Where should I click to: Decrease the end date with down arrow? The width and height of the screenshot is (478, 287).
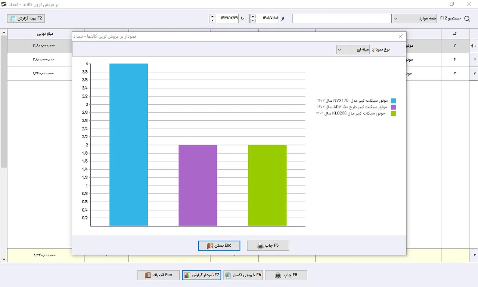pyautogui.click(x=212, y=21)
